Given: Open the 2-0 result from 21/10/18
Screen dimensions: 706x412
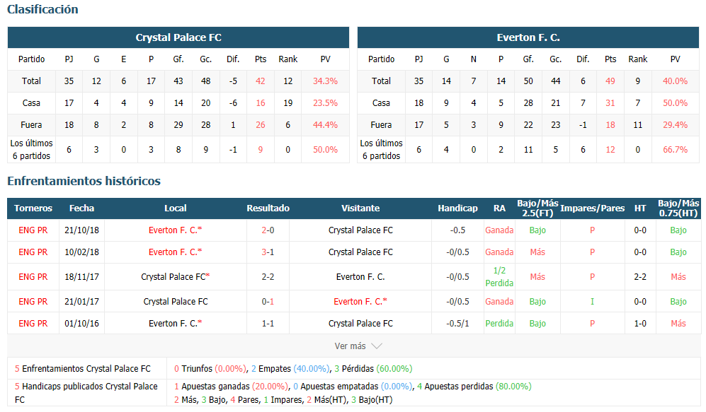Looking at the screenshot, I should 268,230.
